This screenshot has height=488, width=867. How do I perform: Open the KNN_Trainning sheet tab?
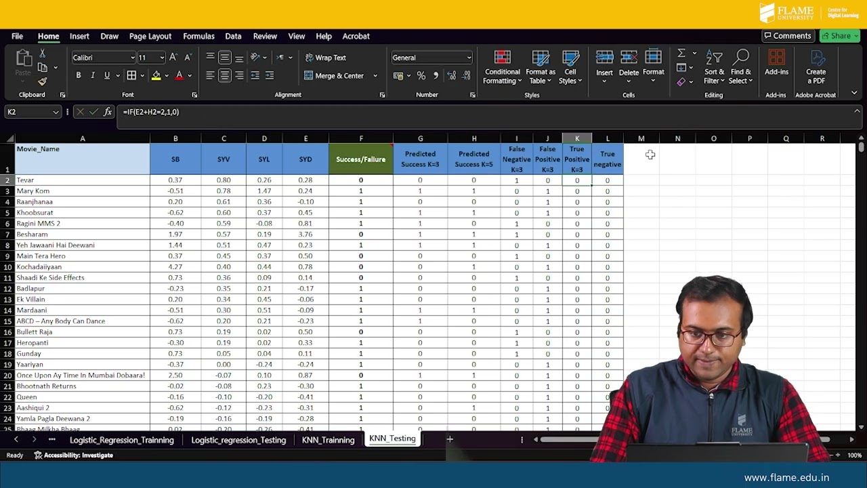click(x=328, y=440)
